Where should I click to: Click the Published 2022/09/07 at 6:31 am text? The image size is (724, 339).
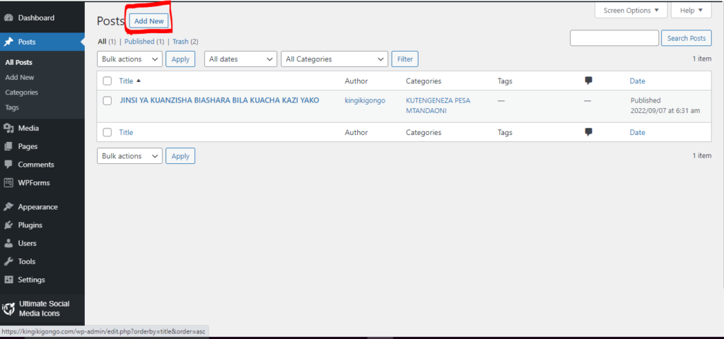coord(665,106)
